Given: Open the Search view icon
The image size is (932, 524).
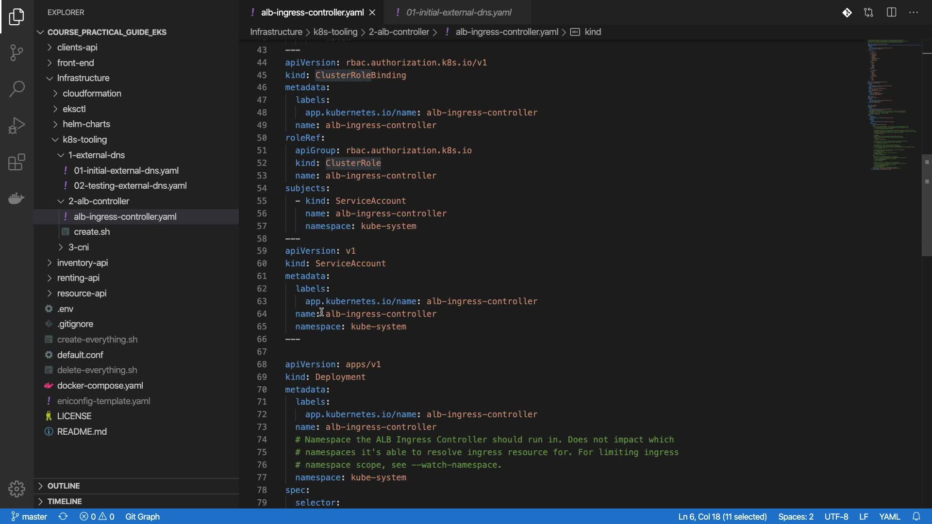Looking at the screenshot, I should click(17, 89).
